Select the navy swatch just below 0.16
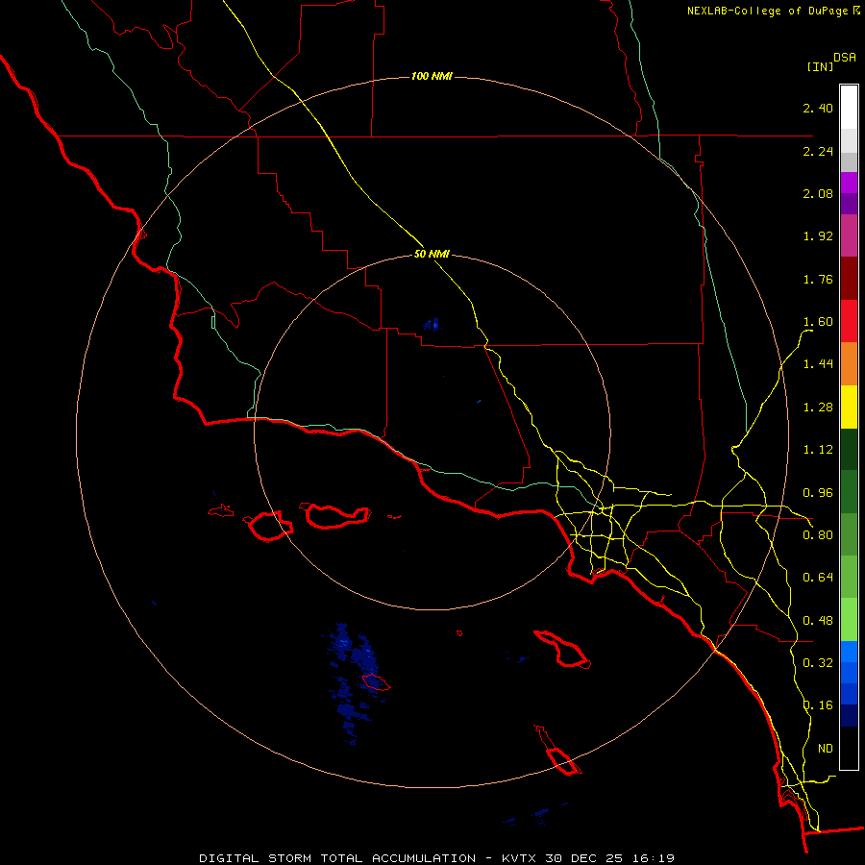 click(849, 715)
